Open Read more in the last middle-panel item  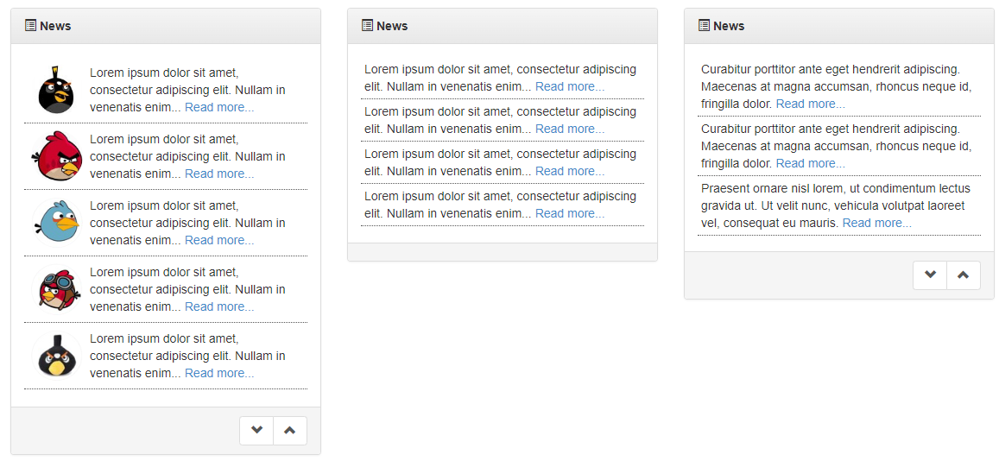pyautogui.click(x=570, y=214)
